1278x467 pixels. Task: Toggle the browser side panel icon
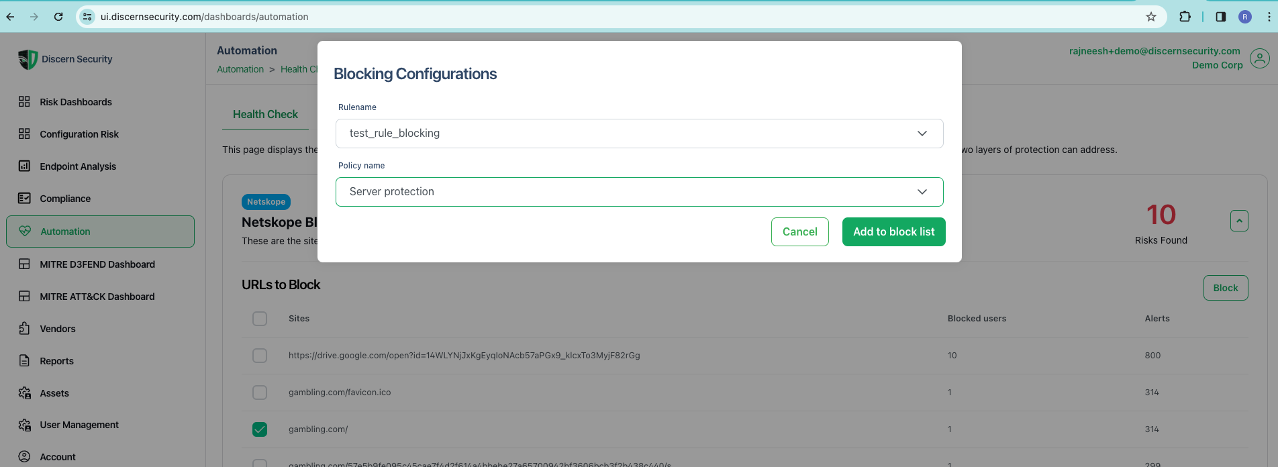[x=1221, y=17]
